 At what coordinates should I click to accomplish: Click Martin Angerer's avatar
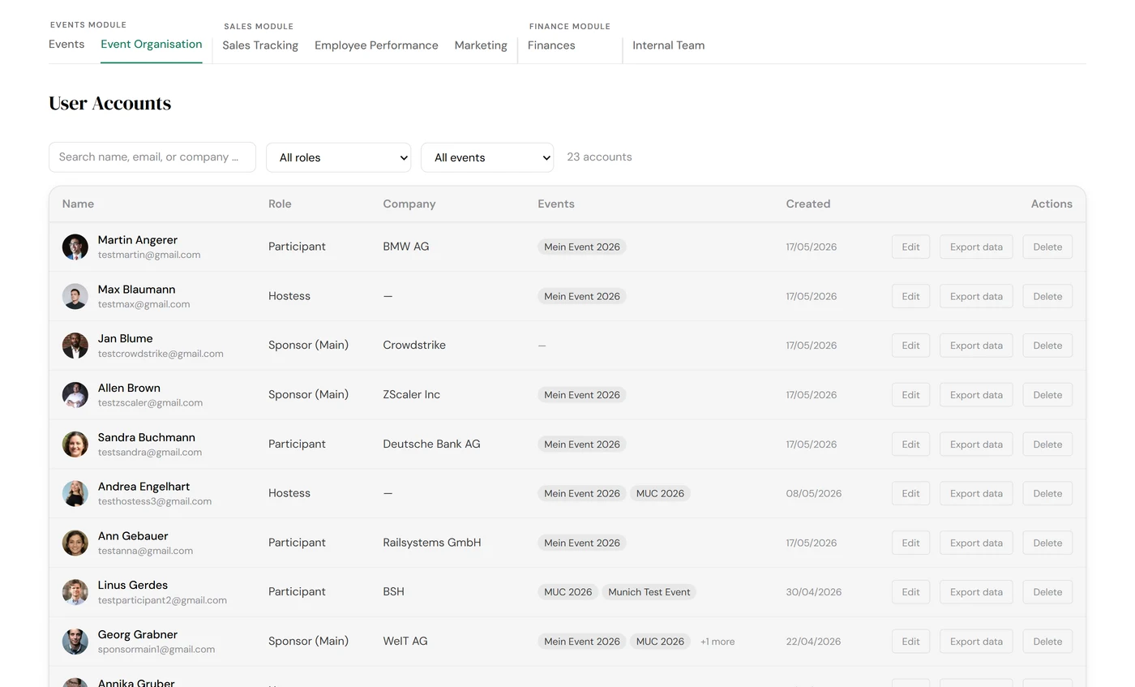point(75,247)
